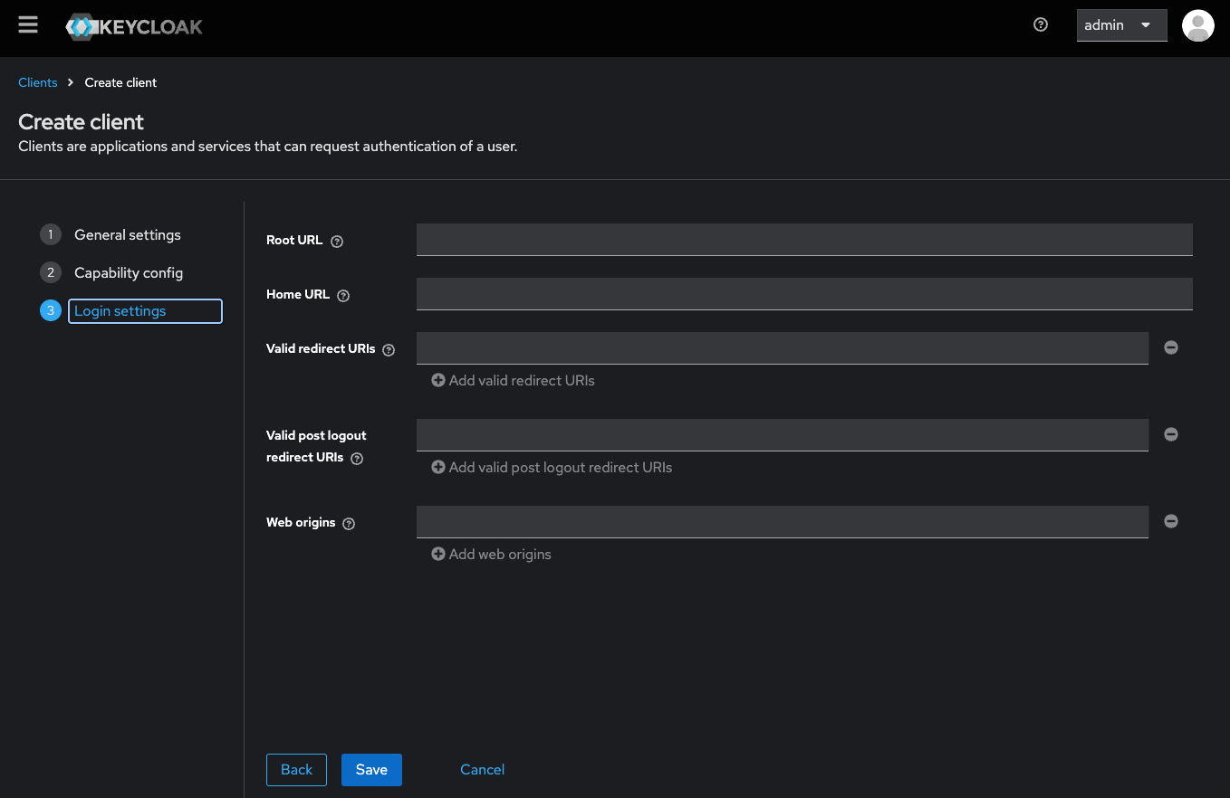Open the hamburger navigation menu

28,24
